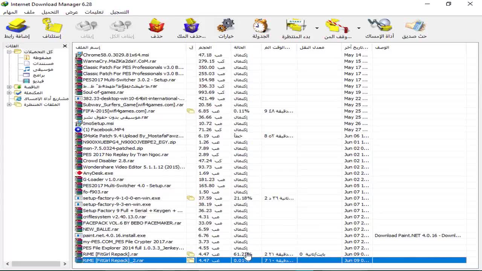The image size is (482, 271).
Task: Select Finished (المكتملة) category
Action: pyautogui.click(x=33, y=93)
